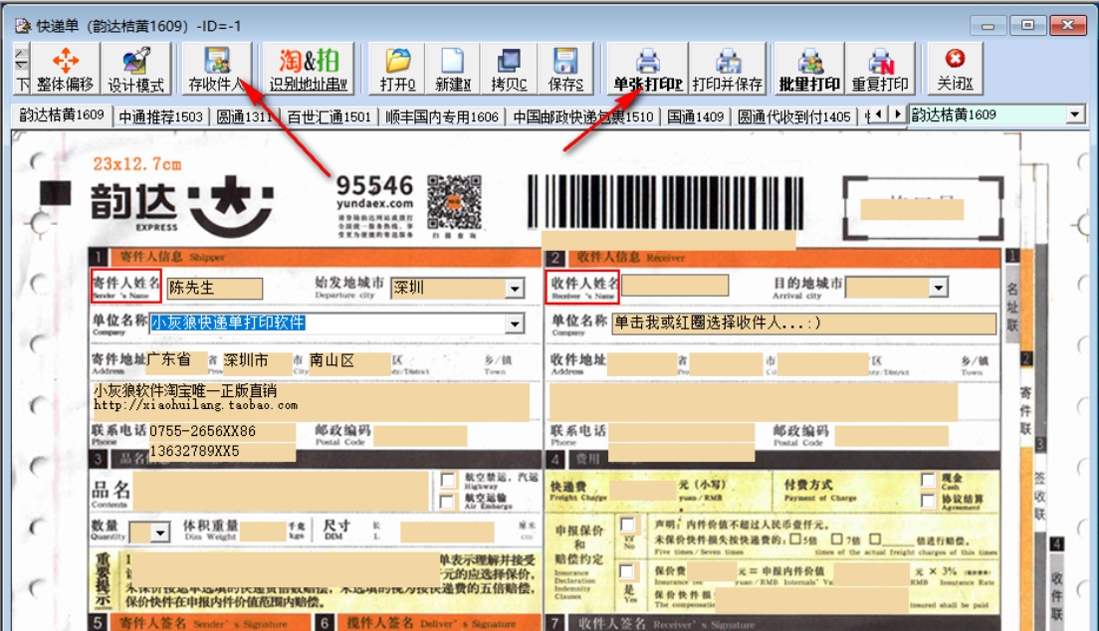Click the 拷贝 copy icon

[x=509, y=70]
